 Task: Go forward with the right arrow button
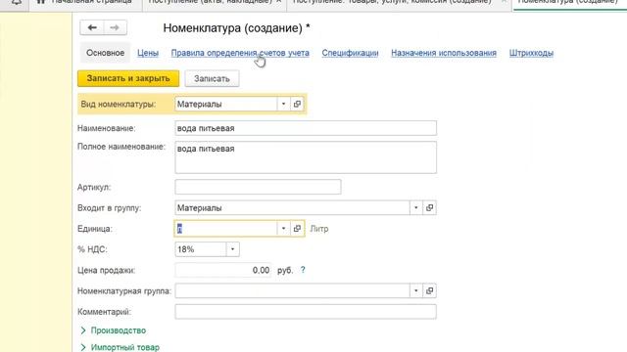[115, 27]
